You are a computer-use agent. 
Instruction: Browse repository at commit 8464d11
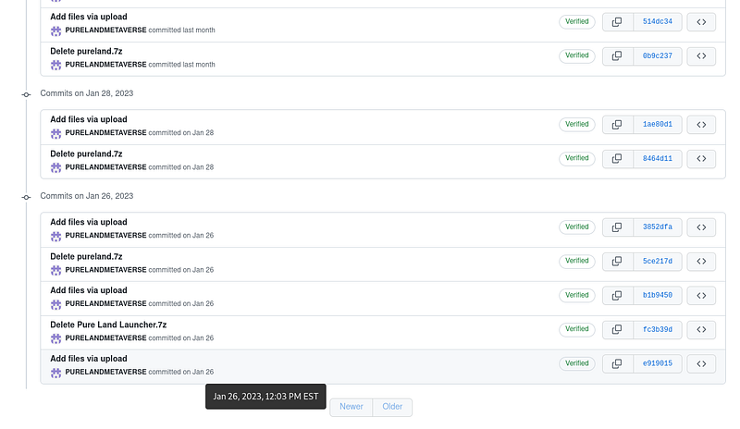[x=701, y=159]
